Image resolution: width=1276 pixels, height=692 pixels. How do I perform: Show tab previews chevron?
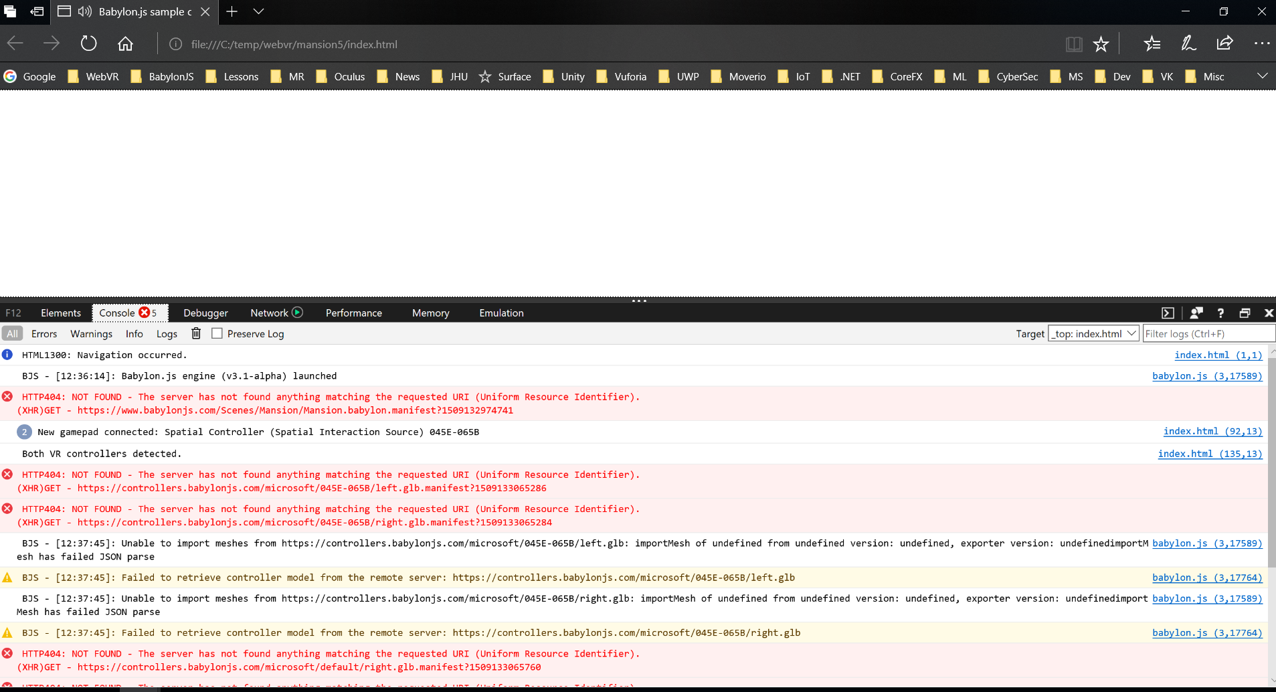[x=259, y=11]
